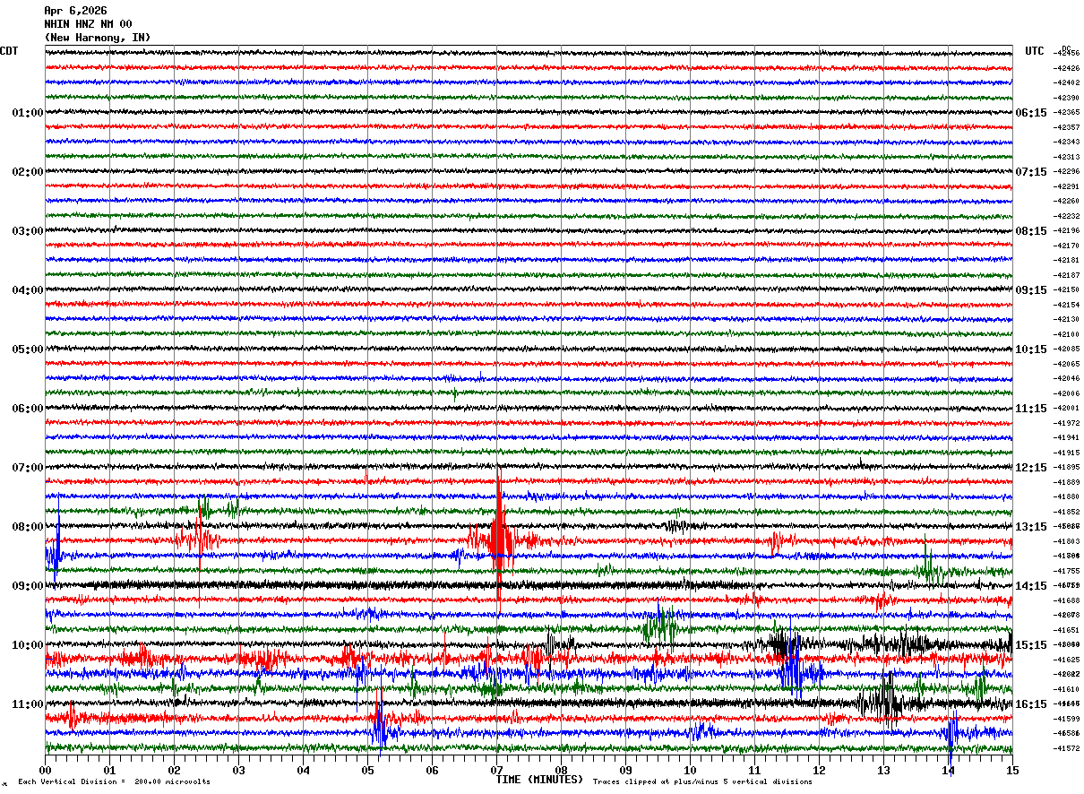Click minute tick label '05' on axis
This screenshot has width=1084, height=794.
[x=367, y=770]
